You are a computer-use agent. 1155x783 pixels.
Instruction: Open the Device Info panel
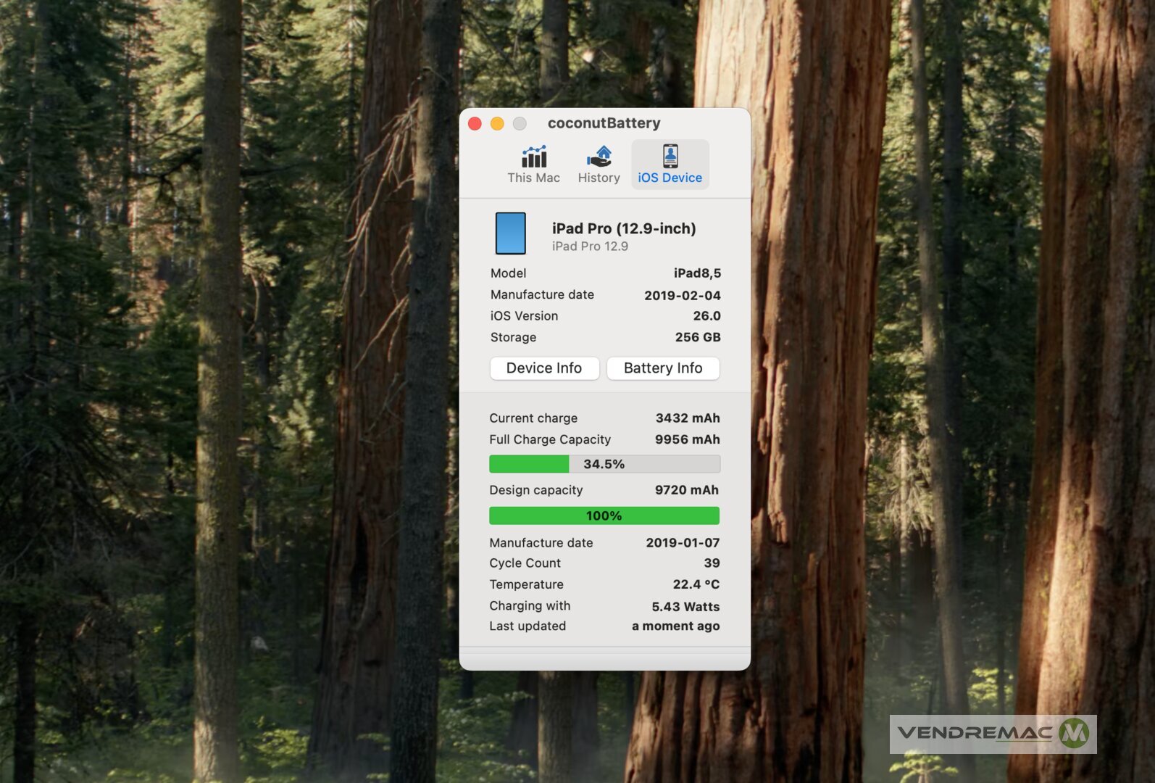click(x=544, y=368)
